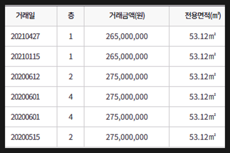Click 53.12㎡ area in 20200515 row
Screen dimensions: 230x153
pos(203,137)
